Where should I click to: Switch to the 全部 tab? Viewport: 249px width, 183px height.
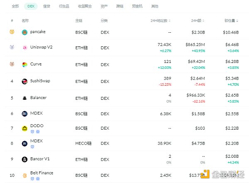[15, 6]
